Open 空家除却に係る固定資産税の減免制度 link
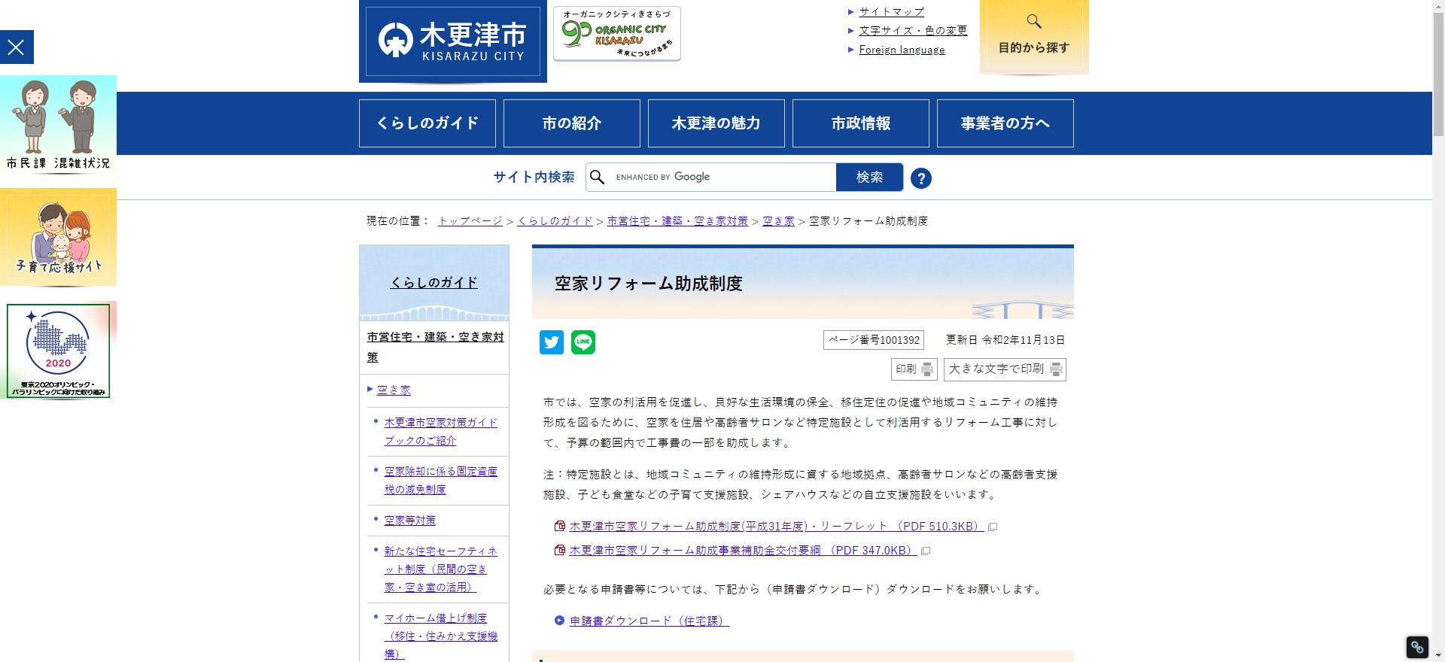This screenshot has width=1445, height=662. coord(441,480)
